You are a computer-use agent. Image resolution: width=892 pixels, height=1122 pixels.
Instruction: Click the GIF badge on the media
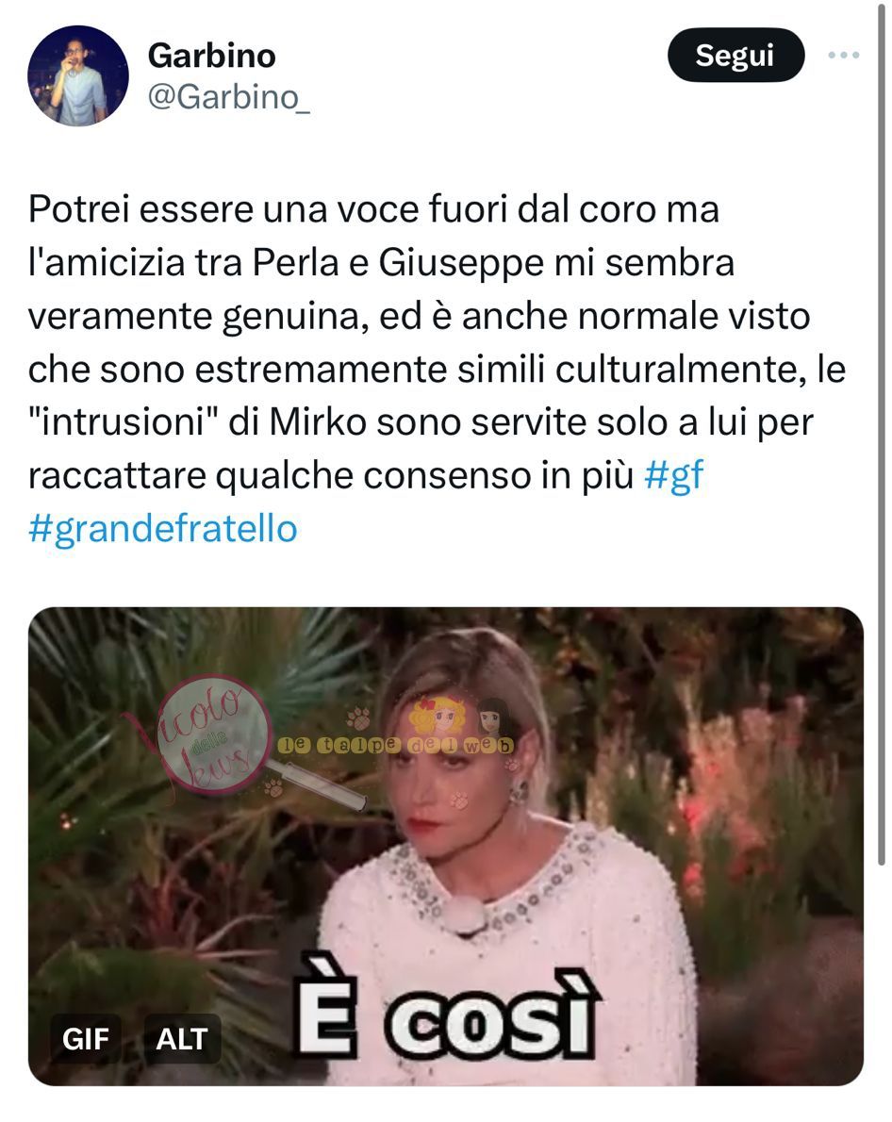coord(85,1038)
